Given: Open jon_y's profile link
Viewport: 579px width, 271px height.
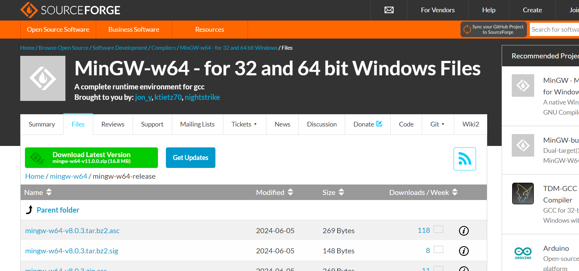Looking at the screenshot, I should point(143,97).
